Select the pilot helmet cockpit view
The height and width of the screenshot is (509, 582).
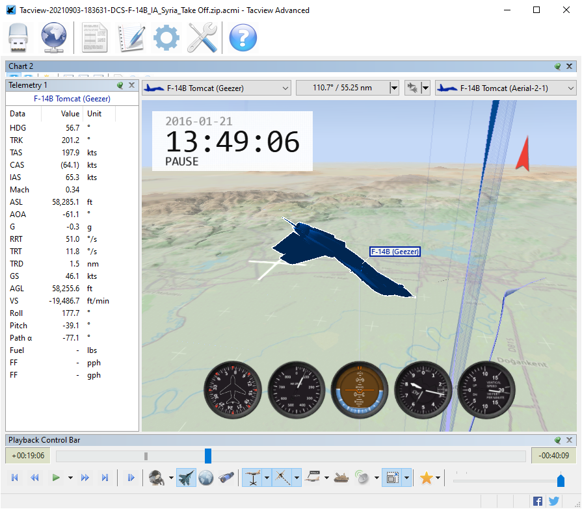[157, 477]
